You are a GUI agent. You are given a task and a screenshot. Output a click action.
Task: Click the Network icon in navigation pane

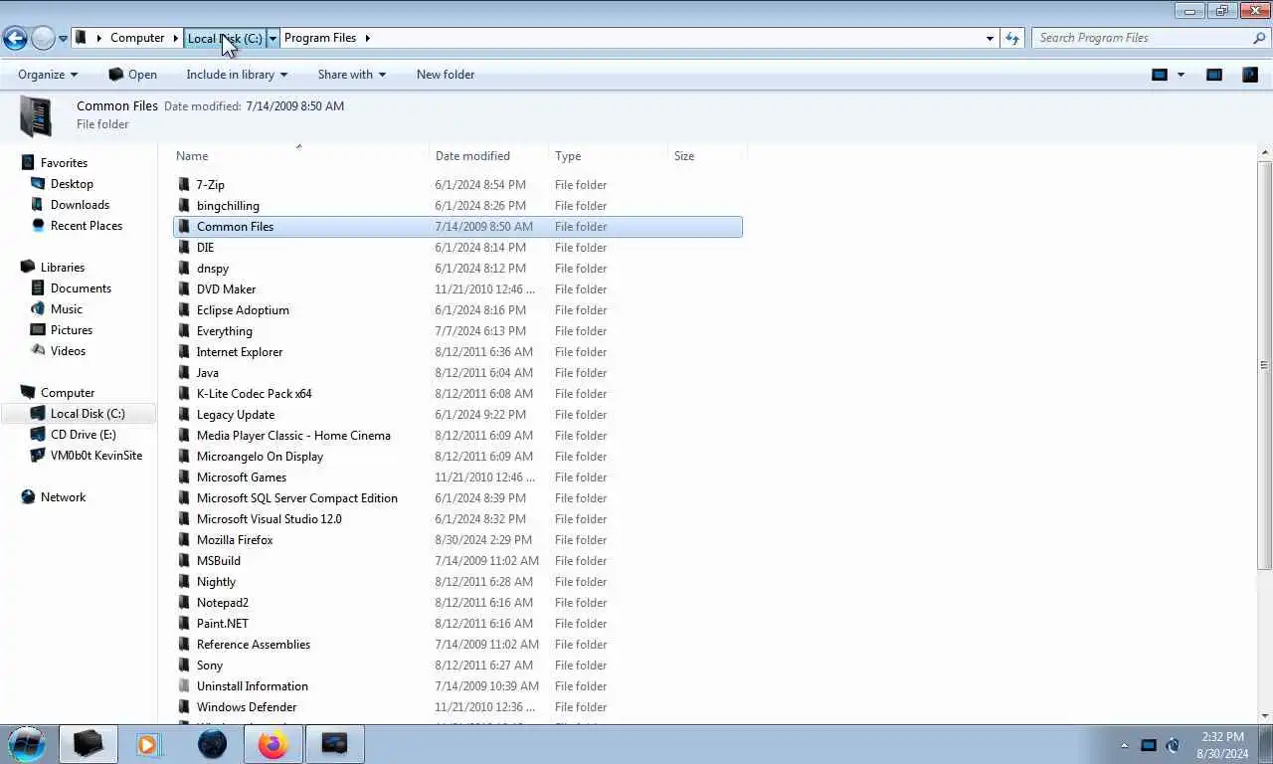[x=28, y=497]
